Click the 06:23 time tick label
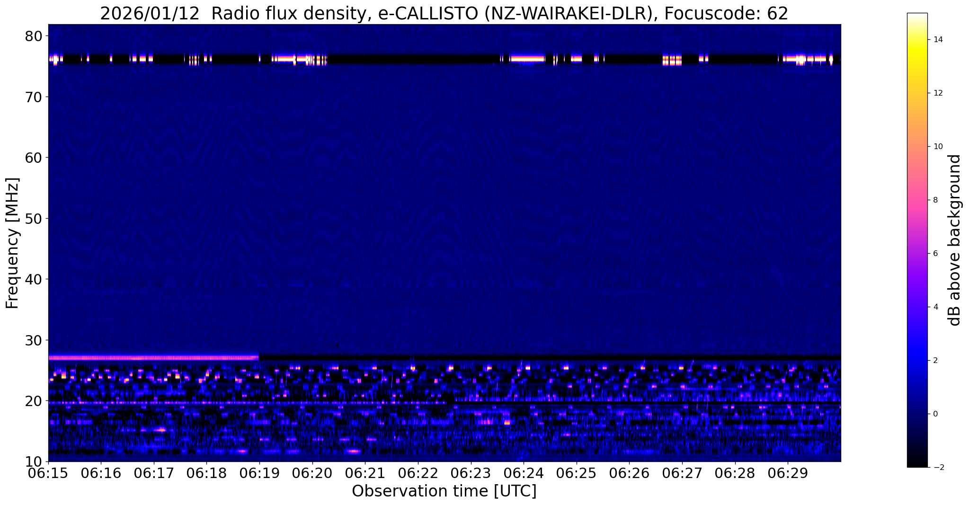This screenshot has width=969, height=505. [471, 473]
